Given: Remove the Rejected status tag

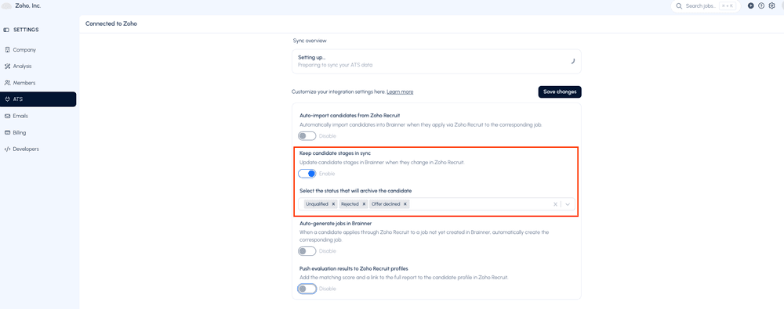Looking at the screenshot, I should pyautogui.click(x=364, y=204).
